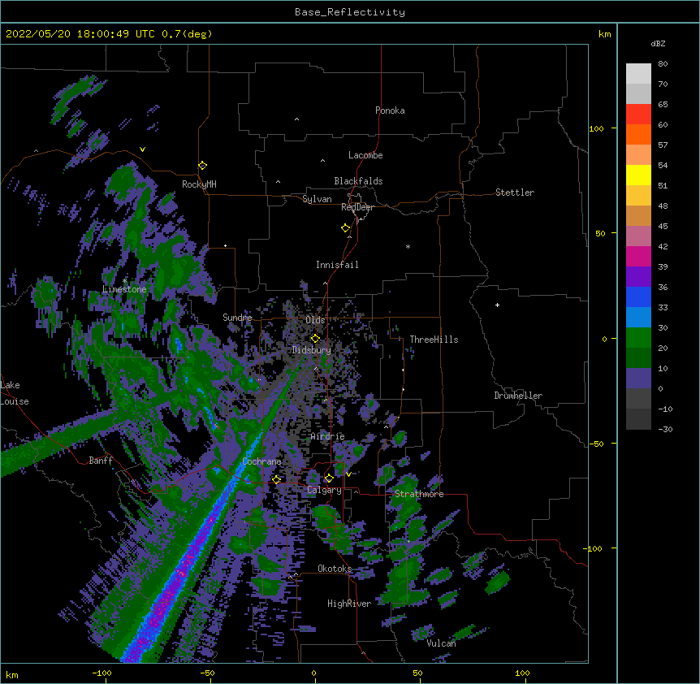Click the green 30 dBZ legend swatch
This screenshot has width=700, height=684.
(638, 338)
